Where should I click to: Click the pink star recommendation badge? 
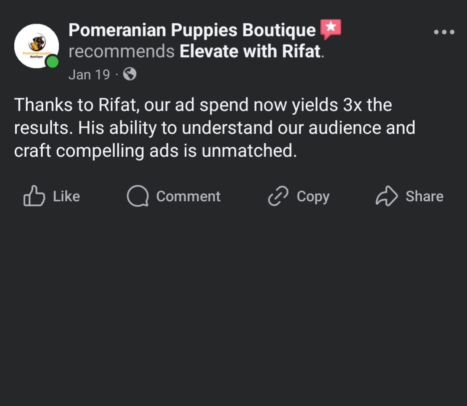331,29
